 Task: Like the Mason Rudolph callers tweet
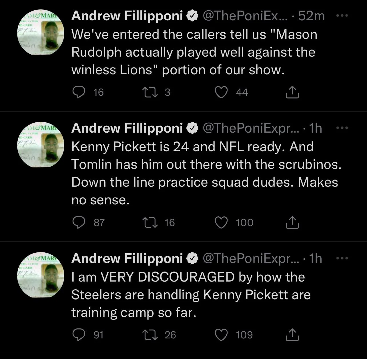click(221, 92)
